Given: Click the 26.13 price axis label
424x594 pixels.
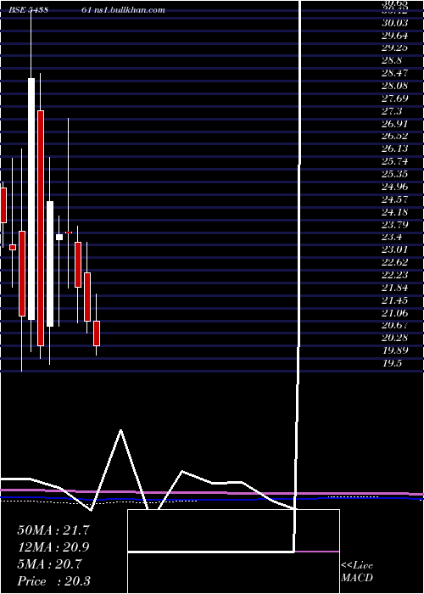Looking at the screenshot, I should click(395, 148).
